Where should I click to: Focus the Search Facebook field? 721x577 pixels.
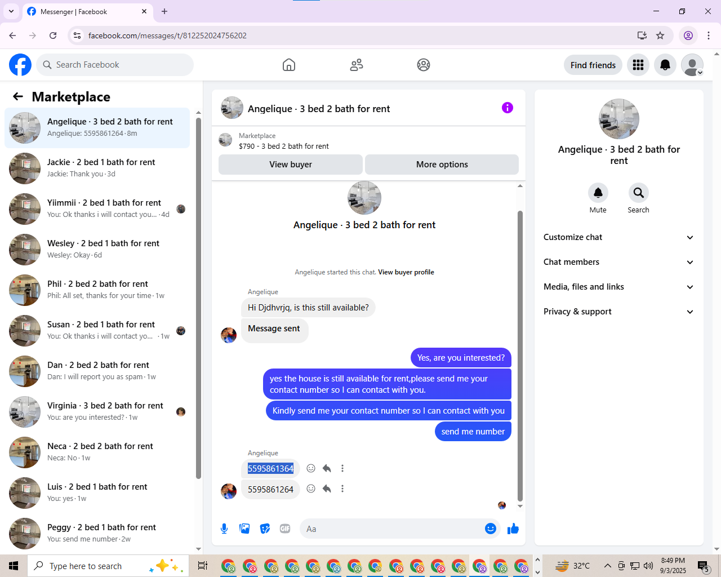pyautogui.click(x=115, y=65)
